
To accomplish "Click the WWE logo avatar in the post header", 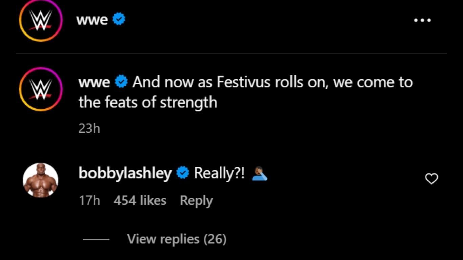I will pos(41,20).
